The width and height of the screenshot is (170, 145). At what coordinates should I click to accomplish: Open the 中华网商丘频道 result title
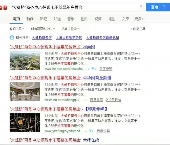[60, 78]
